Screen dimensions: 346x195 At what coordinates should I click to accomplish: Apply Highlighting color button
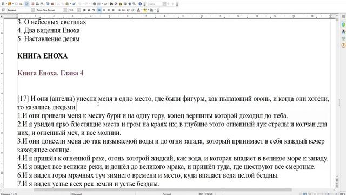(145, 10)
